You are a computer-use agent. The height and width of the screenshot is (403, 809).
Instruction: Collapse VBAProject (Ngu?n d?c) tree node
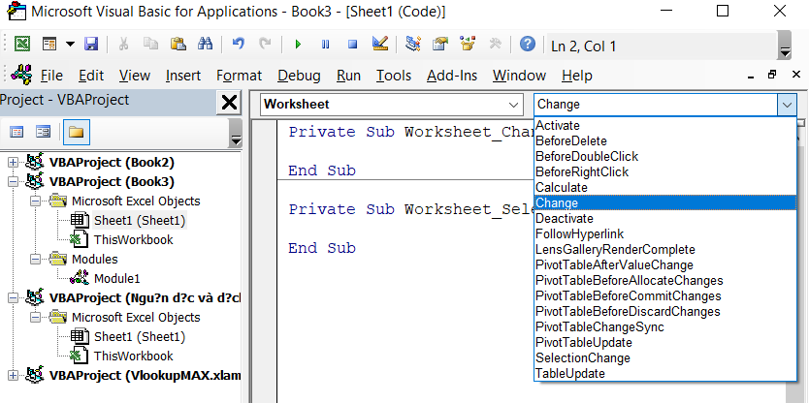pos(13,297)
